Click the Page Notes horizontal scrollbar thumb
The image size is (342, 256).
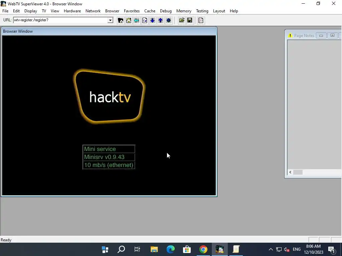[x=298, y=172]
